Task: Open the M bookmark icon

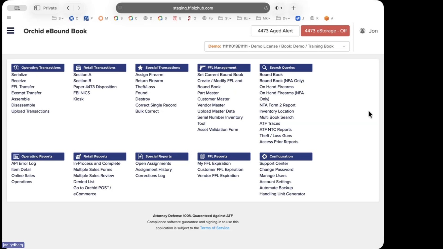Action: (x=101, y=18)
